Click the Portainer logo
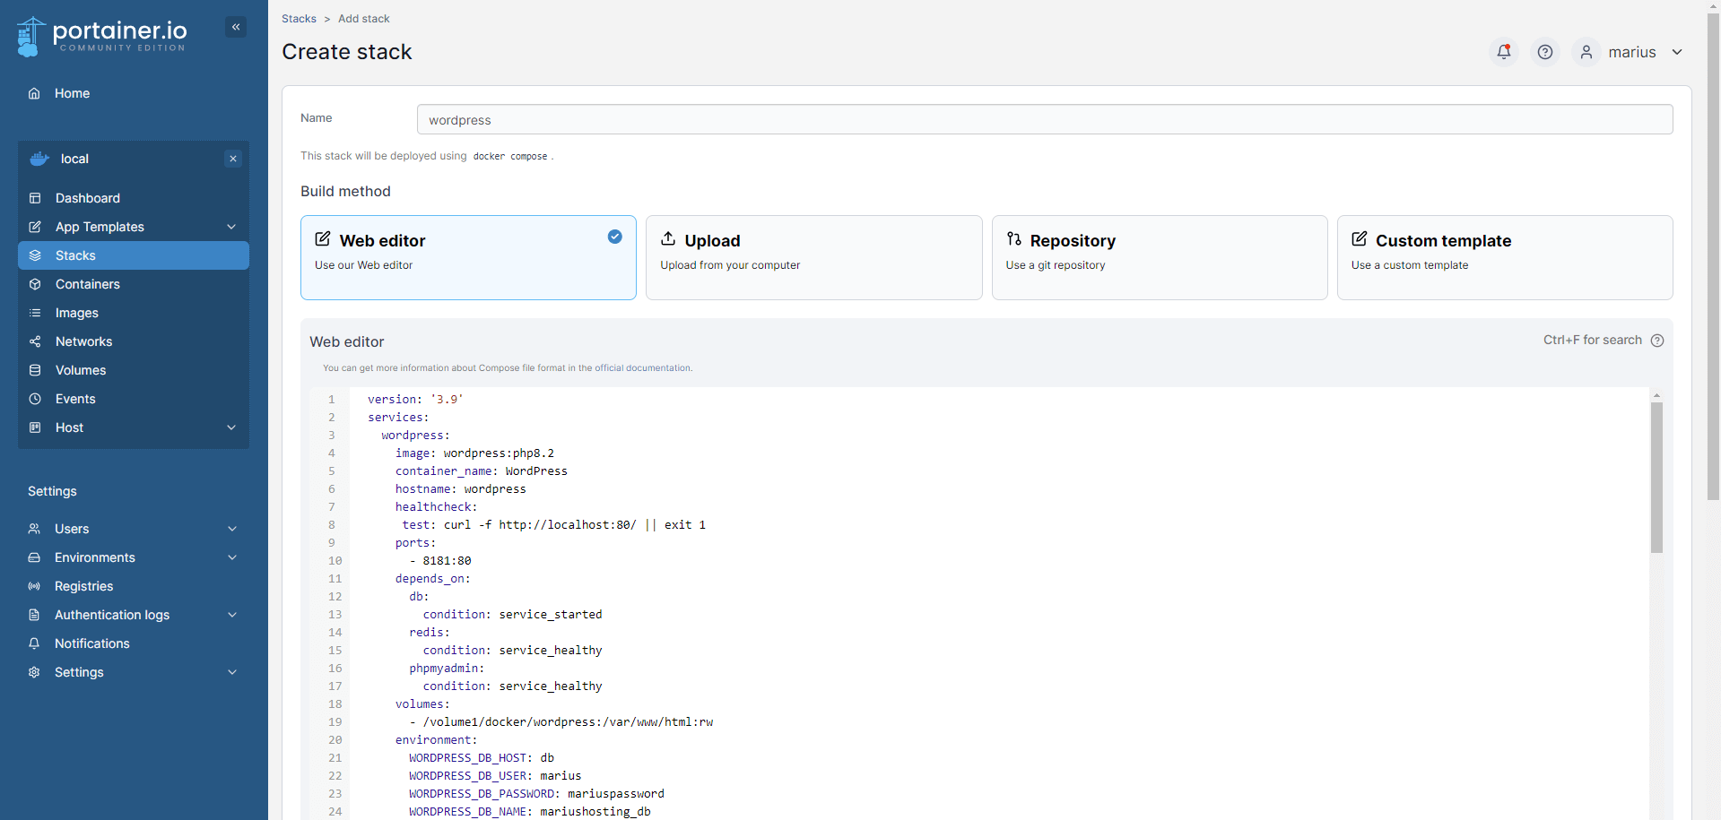Screen dimensions: 1721x820 point(101,36)
